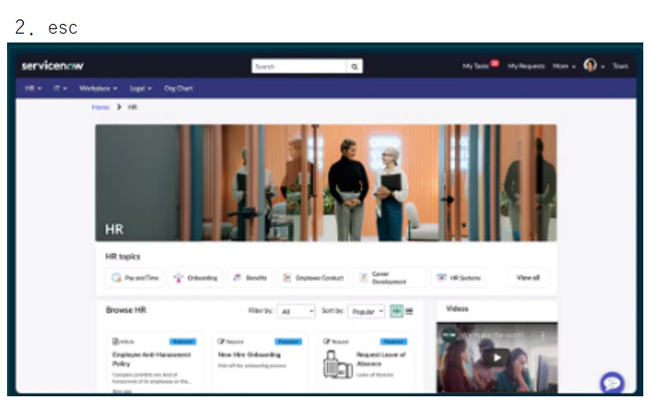Expand the HR navigation menu
The width and height of the screenshot is (653, 406).
(x=34, y=88)
